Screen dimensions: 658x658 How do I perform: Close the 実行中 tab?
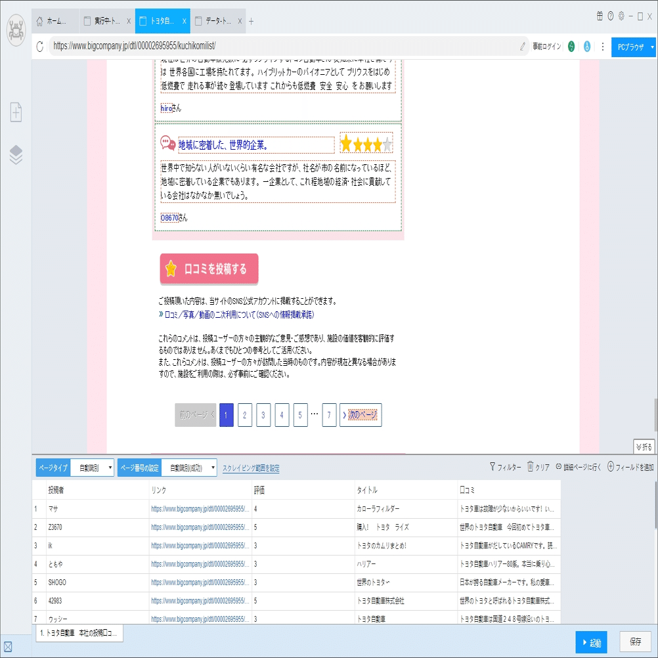(129, 21)
